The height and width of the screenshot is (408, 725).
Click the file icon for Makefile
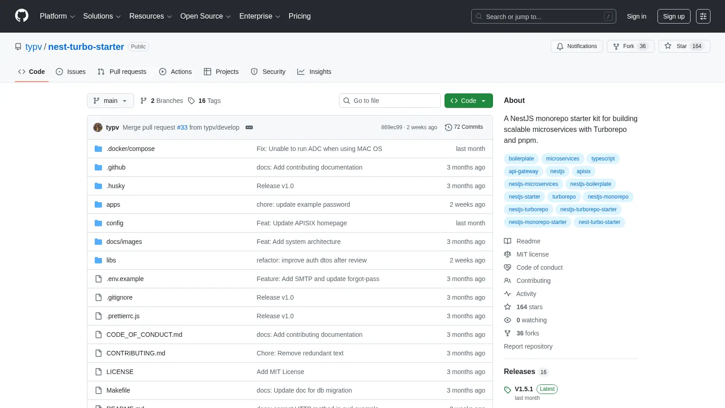coord(98,390)
